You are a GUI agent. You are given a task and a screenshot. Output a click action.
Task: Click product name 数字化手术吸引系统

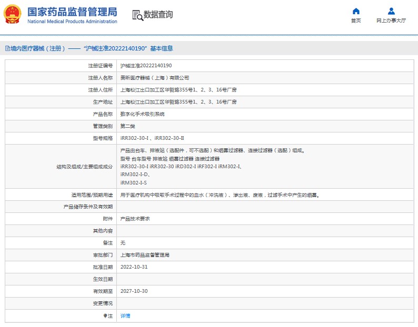coord(142,114)
